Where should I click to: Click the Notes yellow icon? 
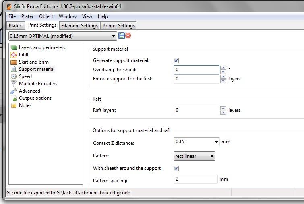pyautogui.click(x=14, y=105)
